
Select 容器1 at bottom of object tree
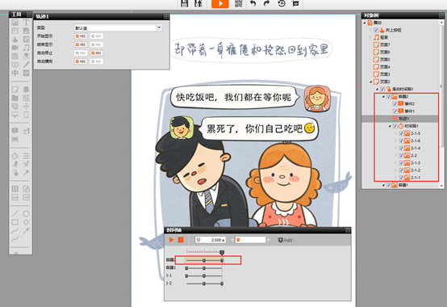point(403,185)
